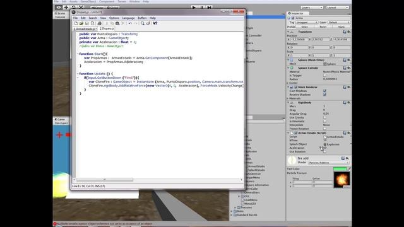The height and width of the screenshot is (227, 404).
Task: Open the Layers dropdown in Unity toolbar
Action: click(x=312, y=8)
